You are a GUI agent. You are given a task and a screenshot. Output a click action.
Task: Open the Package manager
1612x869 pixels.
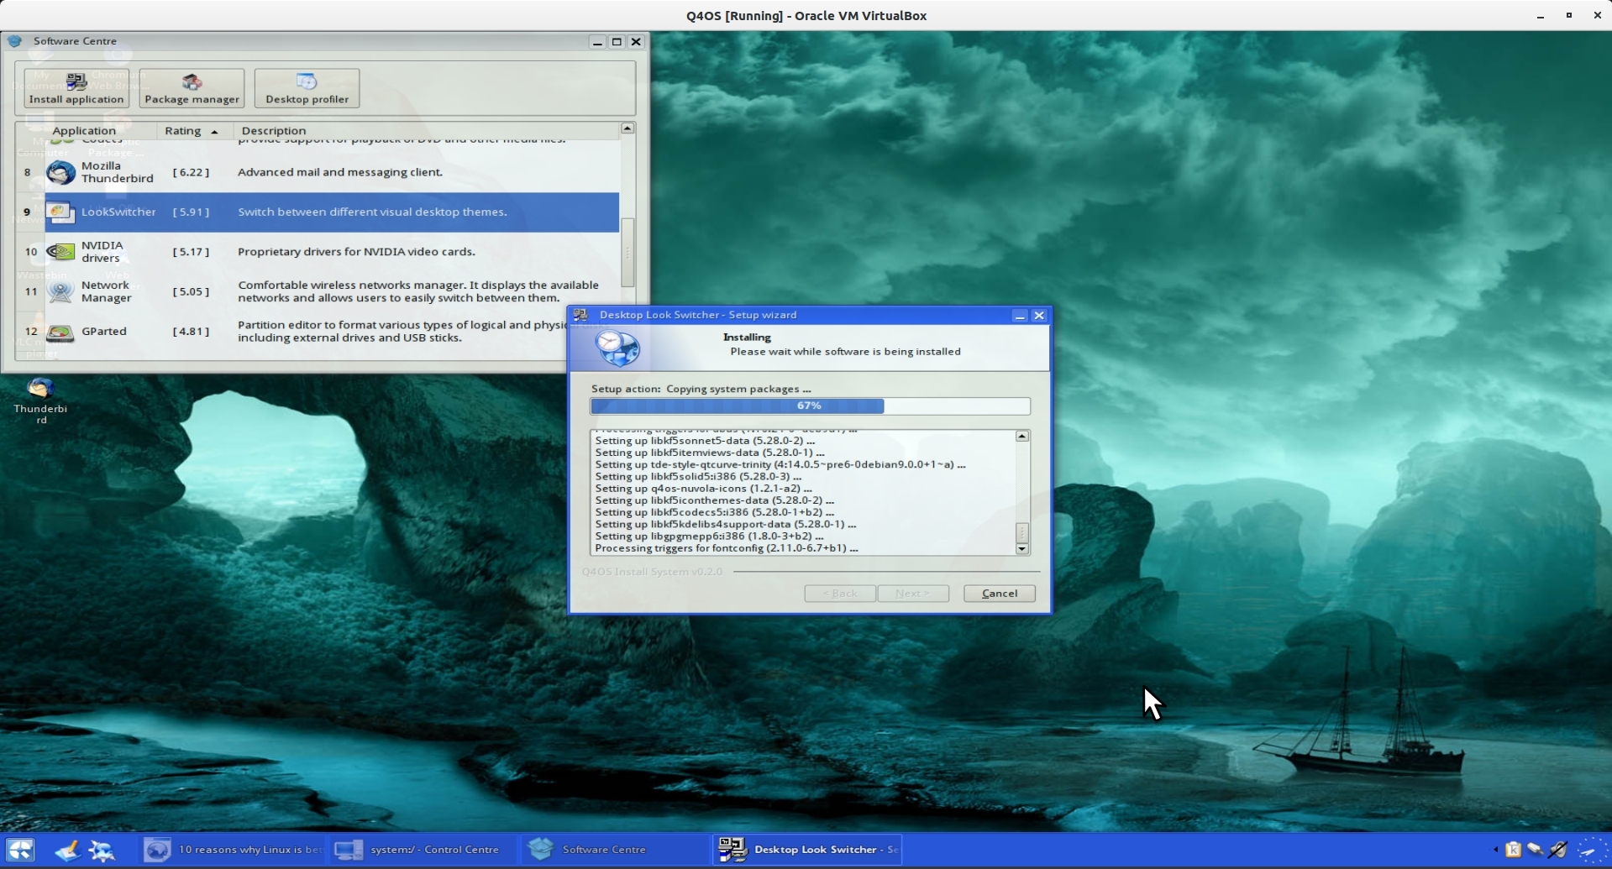(192, 88)
